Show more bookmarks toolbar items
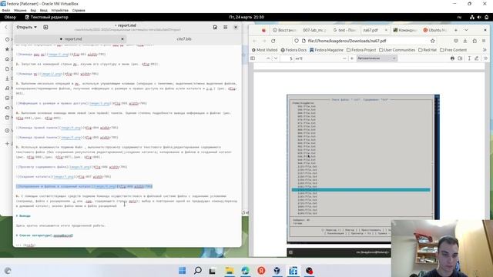493x277 pixels. pos(485,50)
